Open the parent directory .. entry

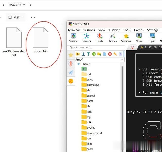click(85, 69)
